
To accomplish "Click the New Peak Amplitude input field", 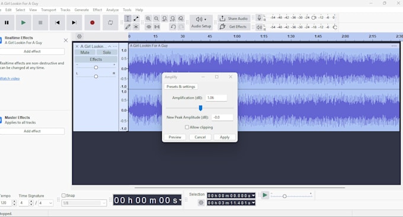I will tap(222, 117).
